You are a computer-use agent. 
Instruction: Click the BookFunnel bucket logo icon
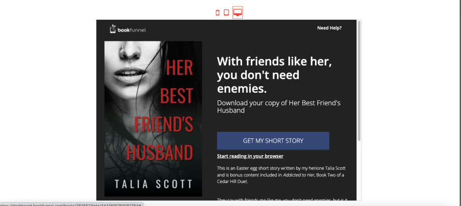coord(113,29)
